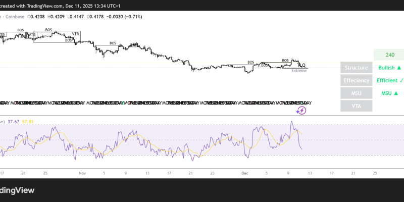Click the 240 timeframe cell
Screen dimensions: 404x202
click(x=389, y=55)
